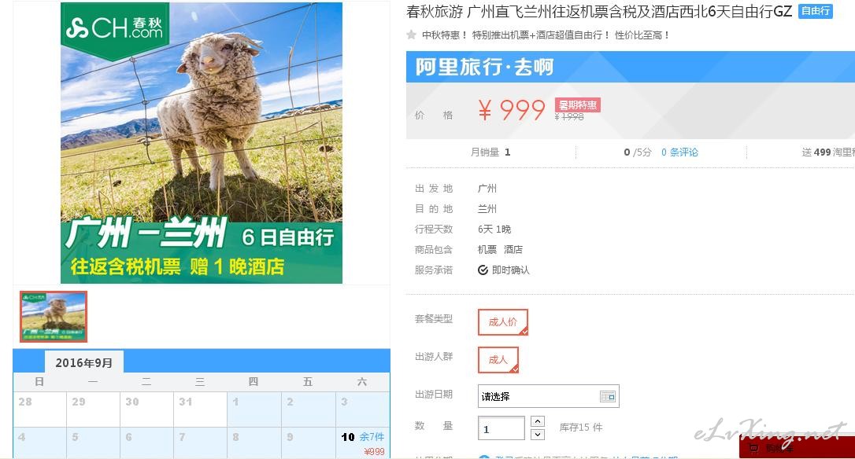855x459 pixels.
Task: Click the shopping cart icon at bottom right
Action: [754, 449]
